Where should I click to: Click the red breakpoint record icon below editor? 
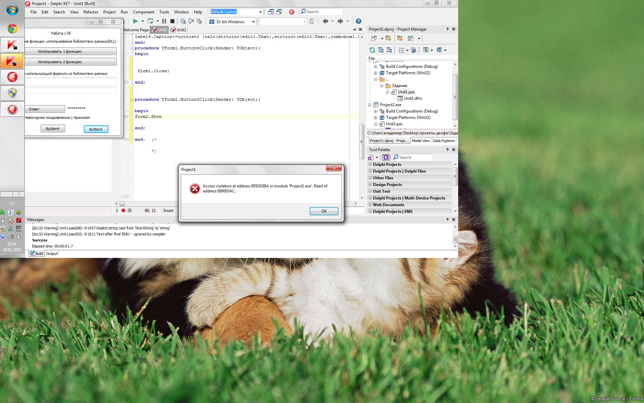[x=123, y=211]
